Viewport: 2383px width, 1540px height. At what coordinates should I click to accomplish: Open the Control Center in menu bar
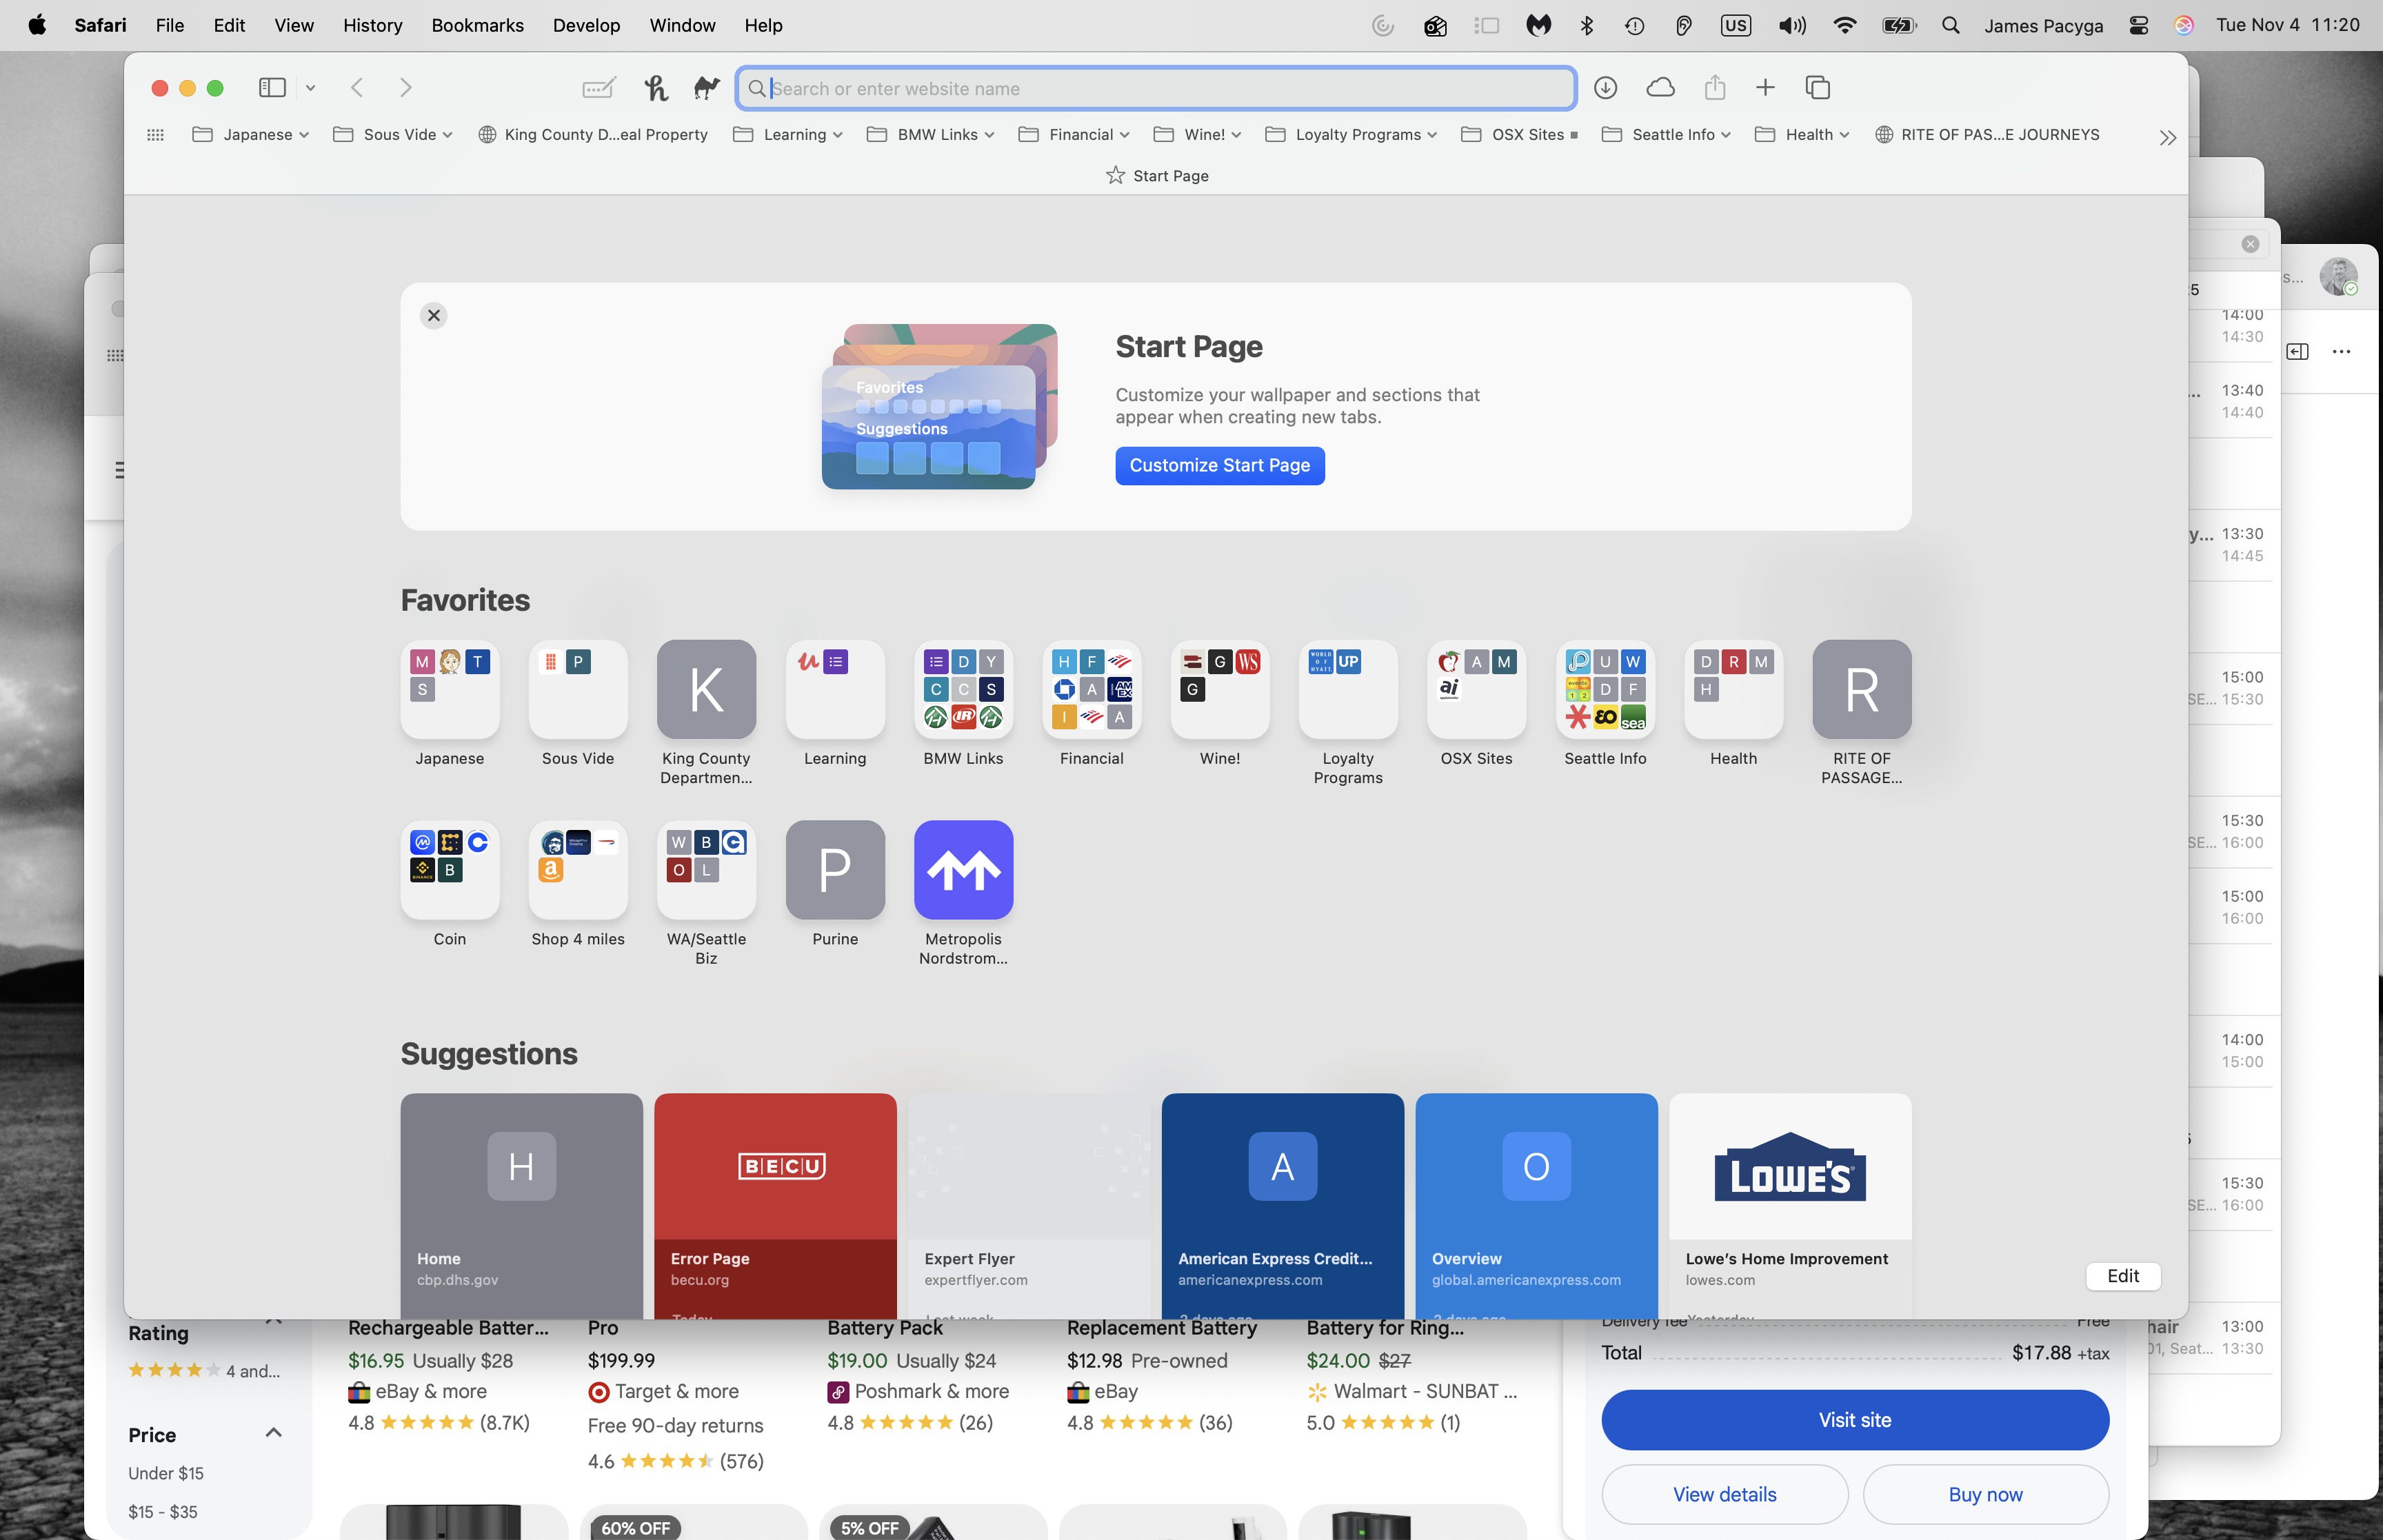(x=2138, y=25)
